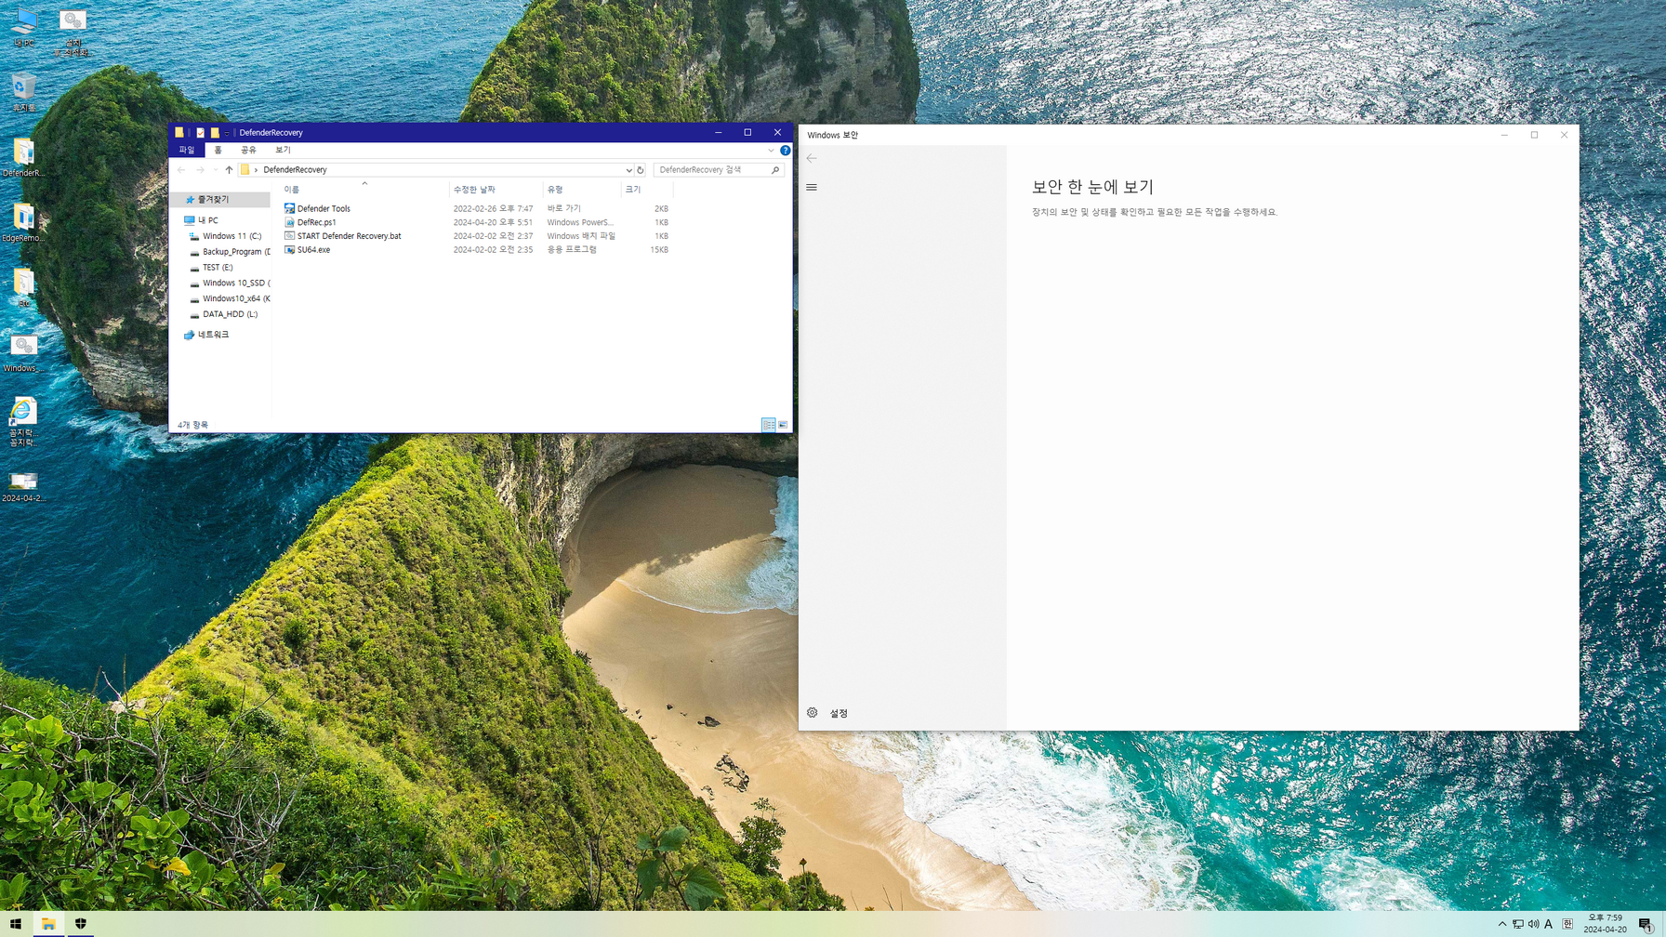Click the Explorer help question-mark icon
The width and height of the screenshot is (1666, 937).
(x=786, y=150)
